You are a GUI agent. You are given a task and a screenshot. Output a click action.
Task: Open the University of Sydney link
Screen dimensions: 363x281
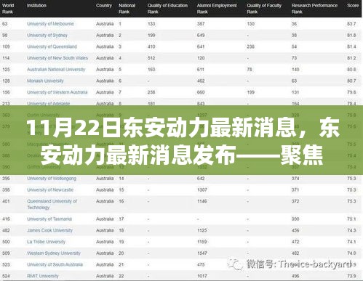[x=47, y=36]
